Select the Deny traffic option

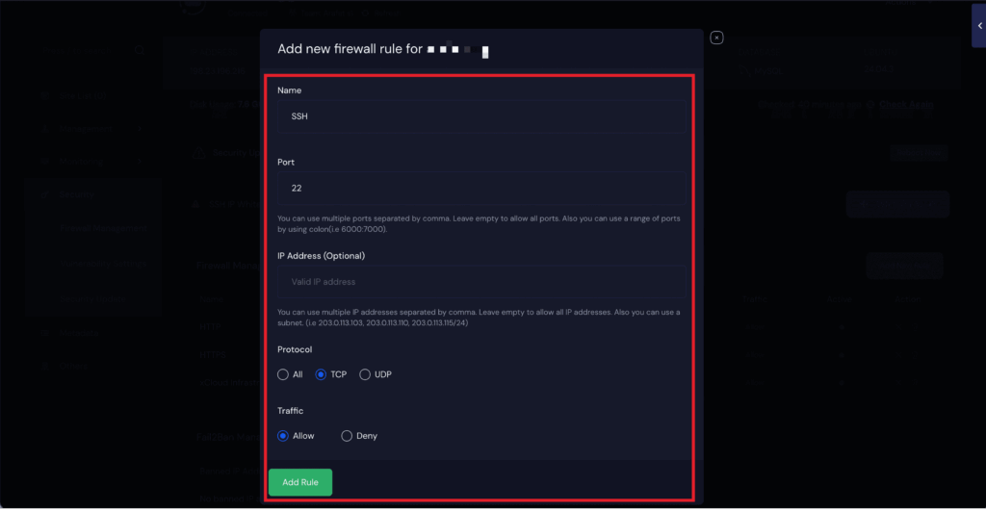click(348, 436)
